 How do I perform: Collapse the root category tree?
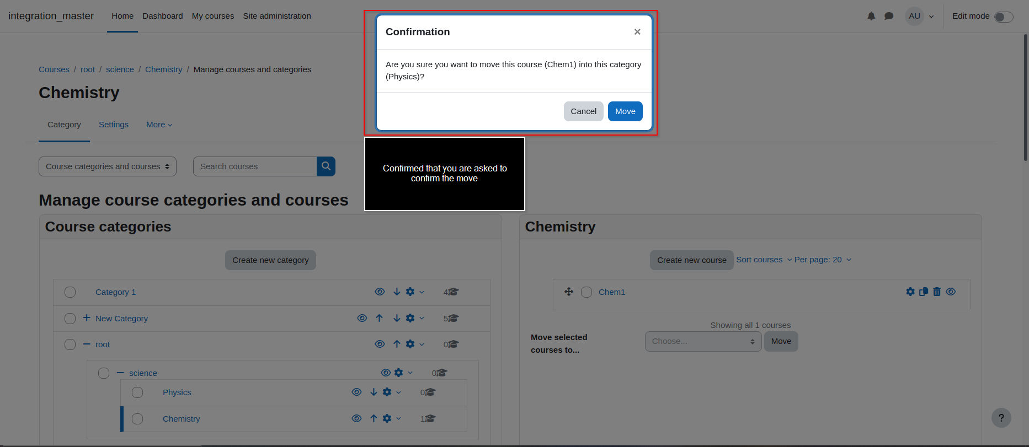87,344
